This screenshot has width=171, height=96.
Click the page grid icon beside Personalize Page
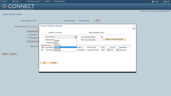169,11
